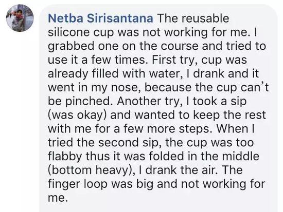This screenshot has width=283, height=212.
Task: Click the word 'reusable' in the comment
Action: coord(205,18)
